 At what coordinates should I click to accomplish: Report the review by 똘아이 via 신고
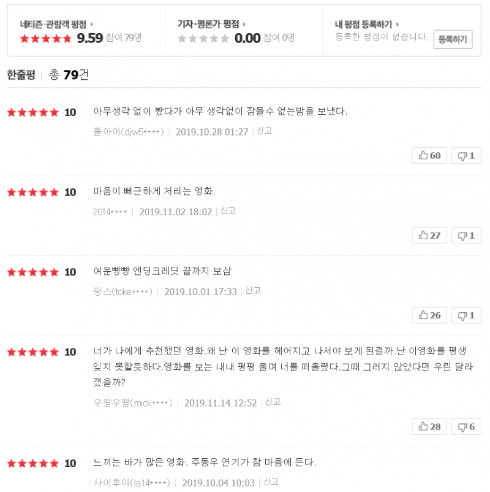[x=265, y=131]
